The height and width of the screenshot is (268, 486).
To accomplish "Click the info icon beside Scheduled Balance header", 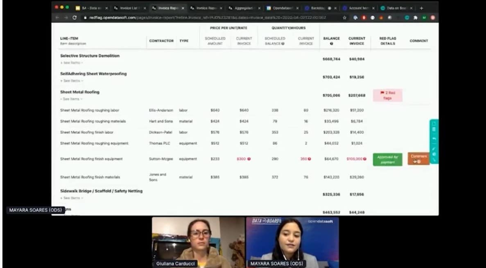I will pyautogui.click(x=283, y=43).
